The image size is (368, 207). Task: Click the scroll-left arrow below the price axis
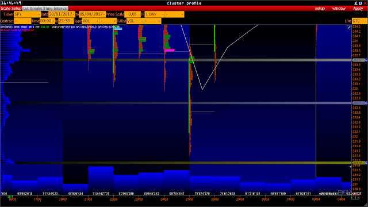[x=353, y=198]
